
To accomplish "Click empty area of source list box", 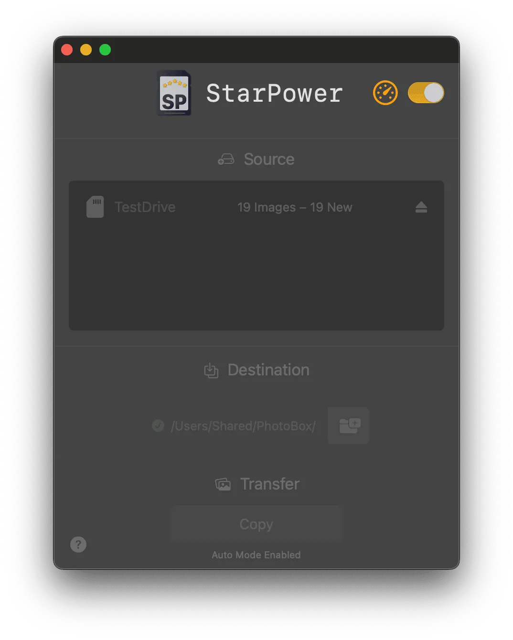I will (x=256, y=277).
